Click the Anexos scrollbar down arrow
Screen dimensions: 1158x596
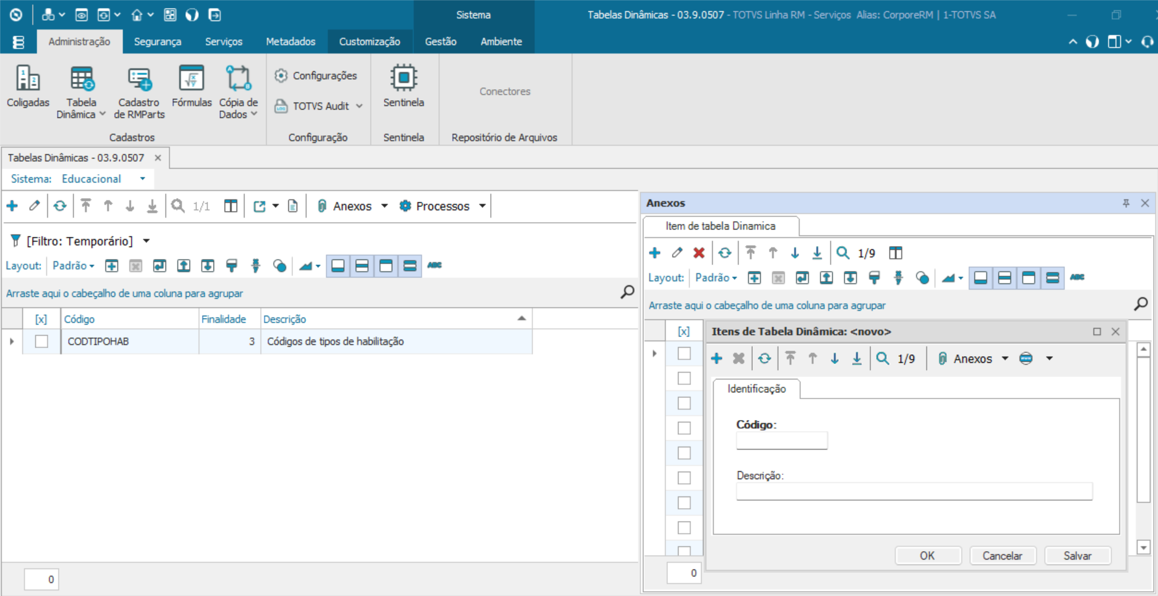tap(1144, 547)
